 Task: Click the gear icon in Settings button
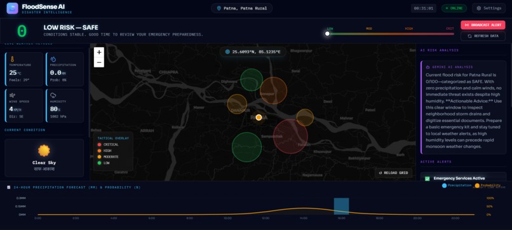point(479,8)
